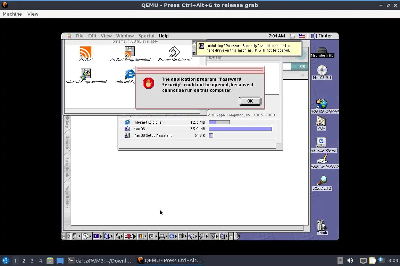Click the control strip left scroll arrow
The height and width of the screenshot is (266, 400).
68,236
